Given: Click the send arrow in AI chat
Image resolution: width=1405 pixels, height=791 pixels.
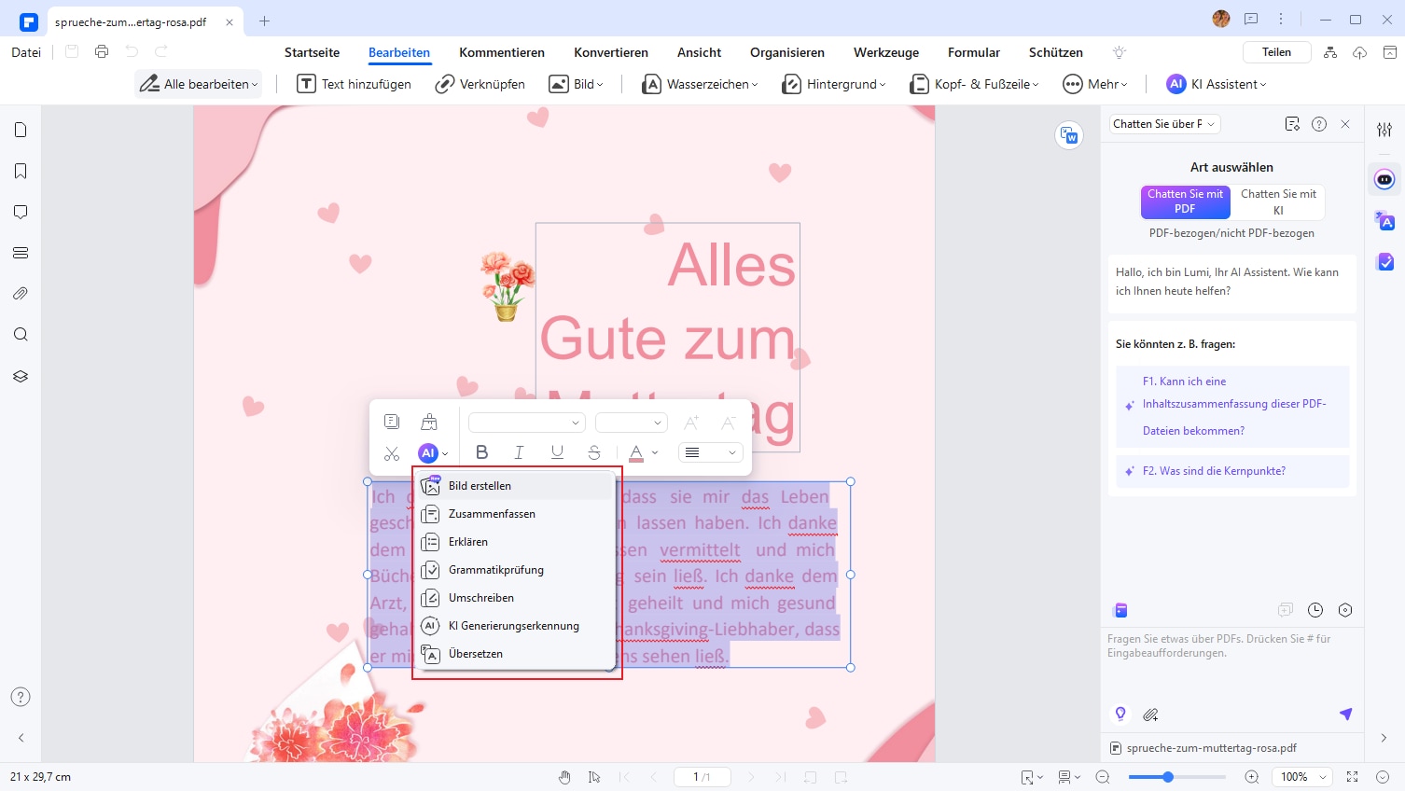Looking at the screenshot, I should tap(1345, 714).
